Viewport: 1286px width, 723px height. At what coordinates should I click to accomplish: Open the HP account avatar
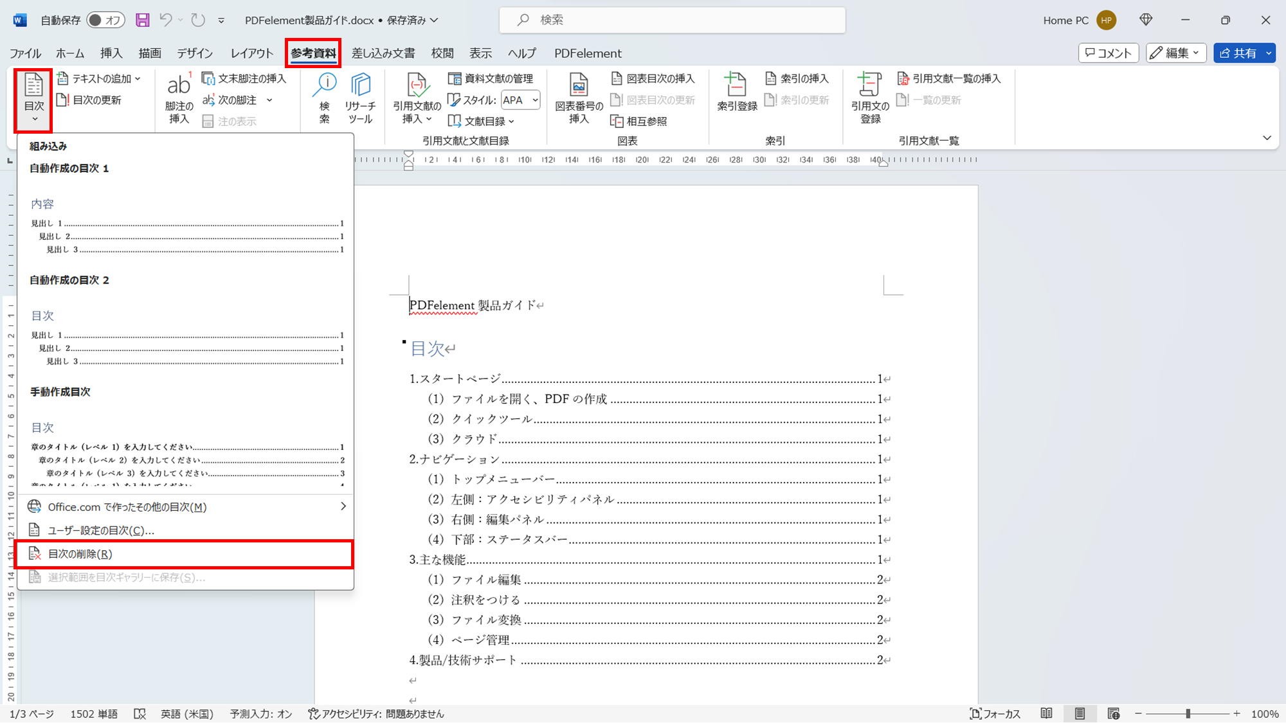[1107, 20]
